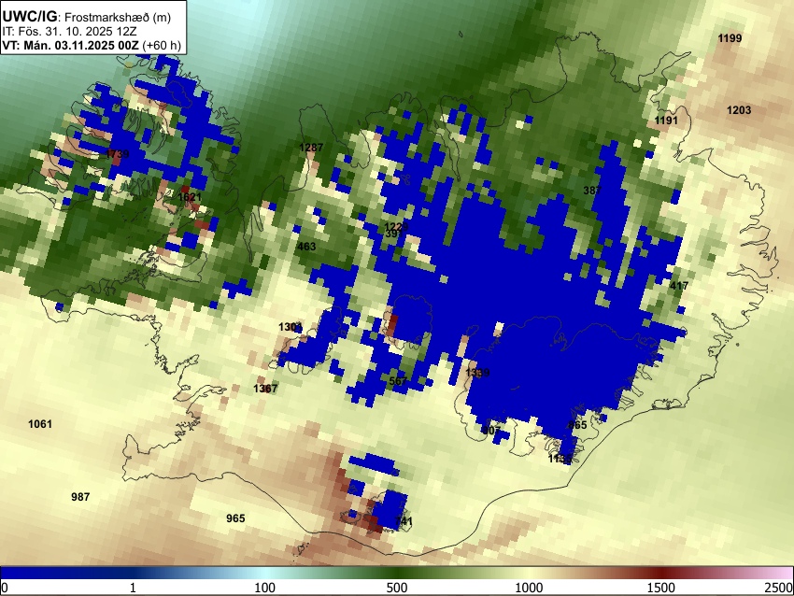Click the map value 567
This screenshot has width=794, height=596.
(x=398, y=381)
